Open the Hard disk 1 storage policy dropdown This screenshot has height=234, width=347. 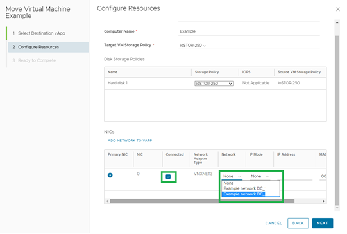tap(214, 84)
